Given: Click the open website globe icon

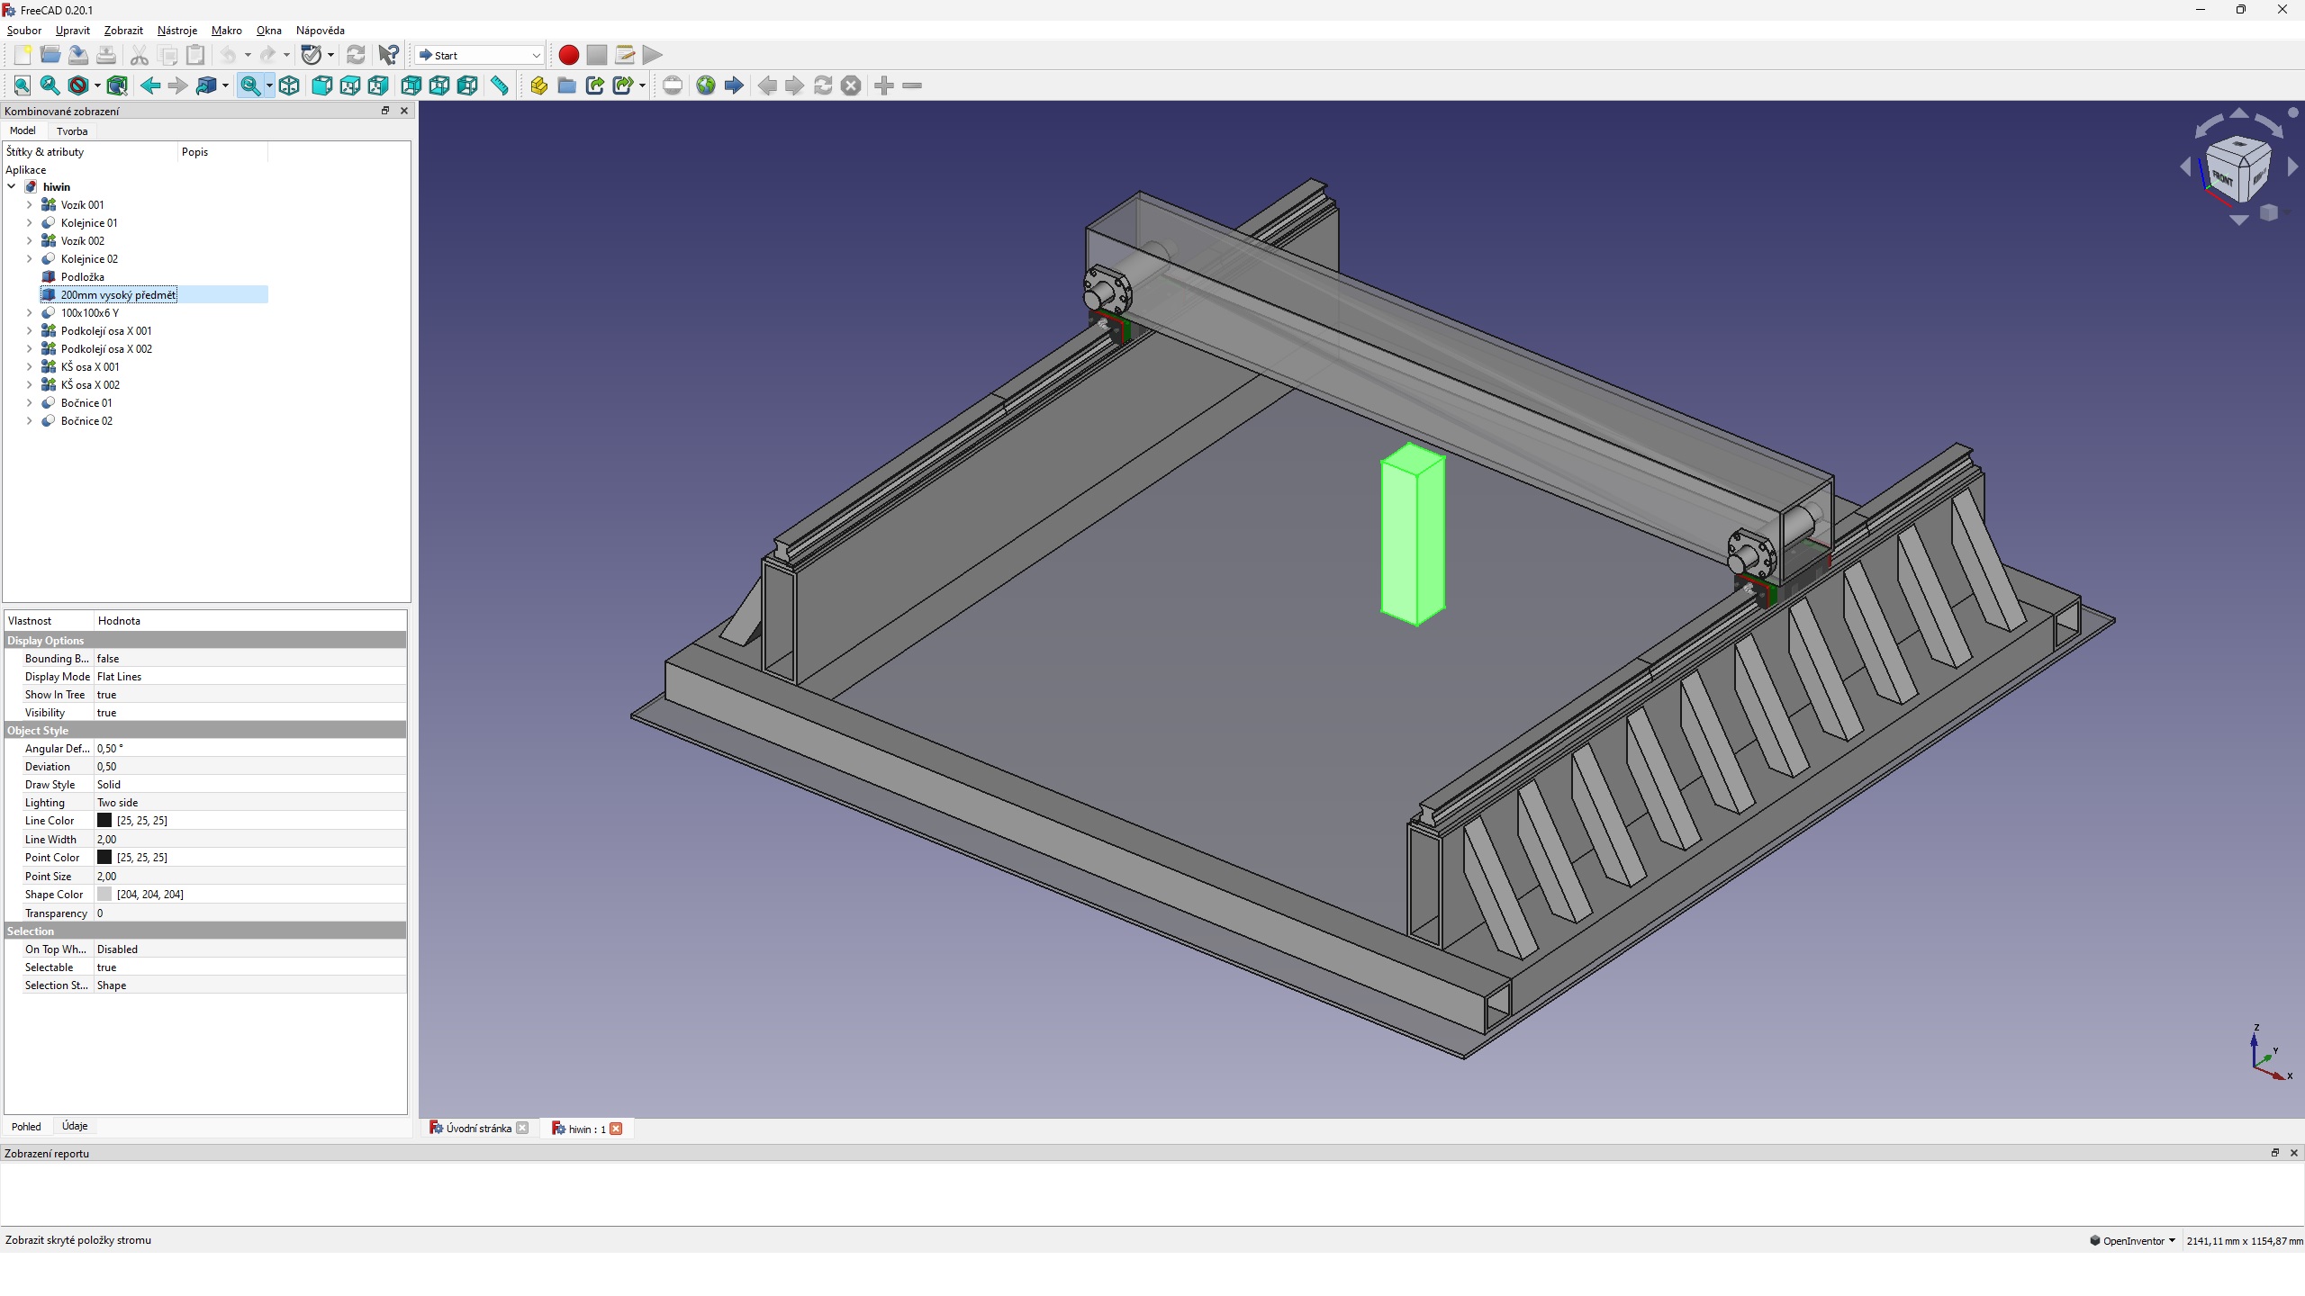Looking at the screenshot, I should pos(706,85).
